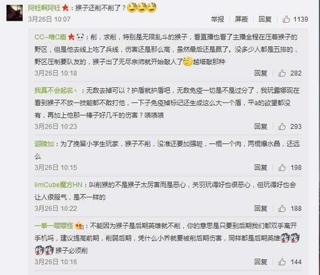Click 屏蔽 to block the top comment

[x=241, y=19]
